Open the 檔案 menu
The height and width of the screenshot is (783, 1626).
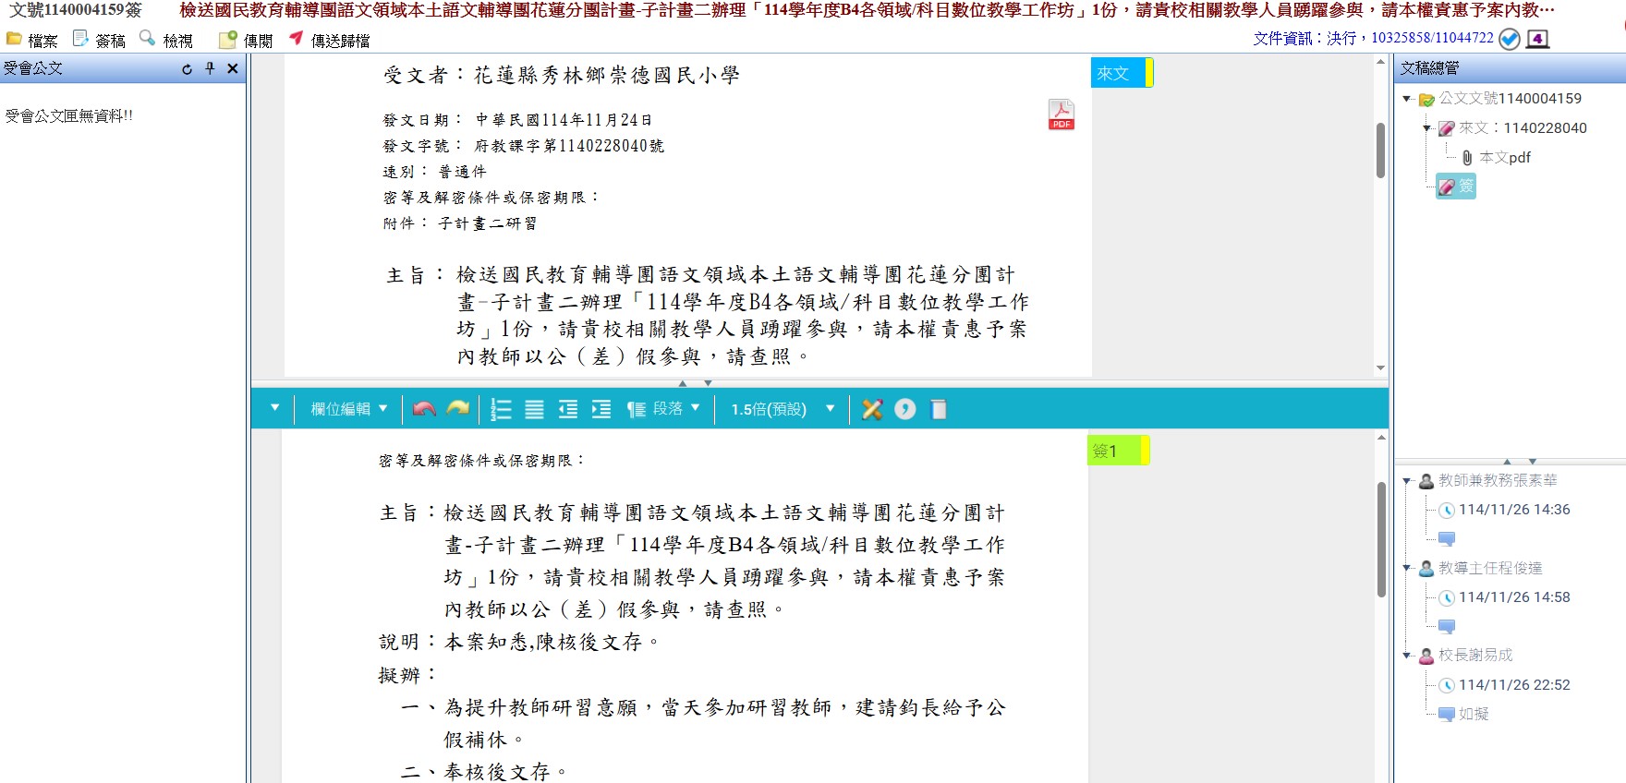coord(32,40)
